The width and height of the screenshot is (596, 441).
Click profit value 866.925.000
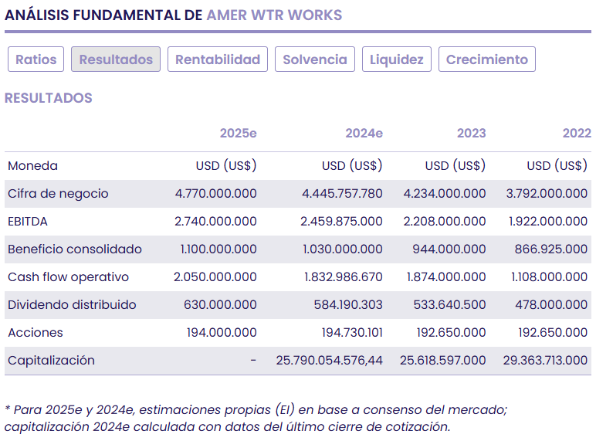pos(551,249)
